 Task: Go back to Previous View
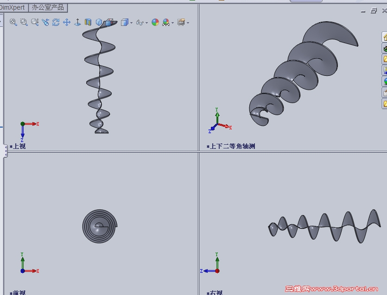click(45, 22)
